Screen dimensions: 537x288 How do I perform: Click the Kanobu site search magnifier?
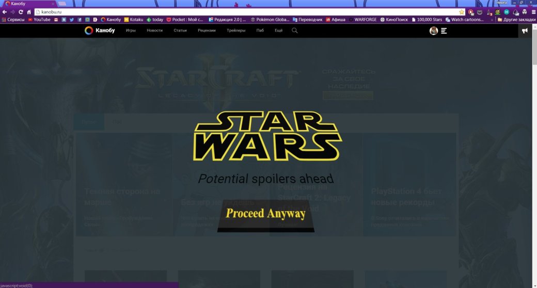click(294, 30)
